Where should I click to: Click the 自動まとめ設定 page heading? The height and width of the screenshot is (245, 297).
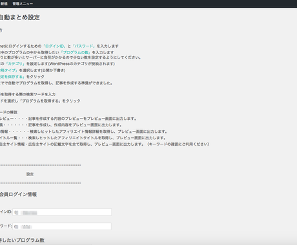(x=20, y=17)
